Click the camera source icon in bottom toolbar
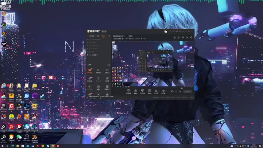Screen dimensions: 263x148 pyautogui.click(x=135, y=91)
